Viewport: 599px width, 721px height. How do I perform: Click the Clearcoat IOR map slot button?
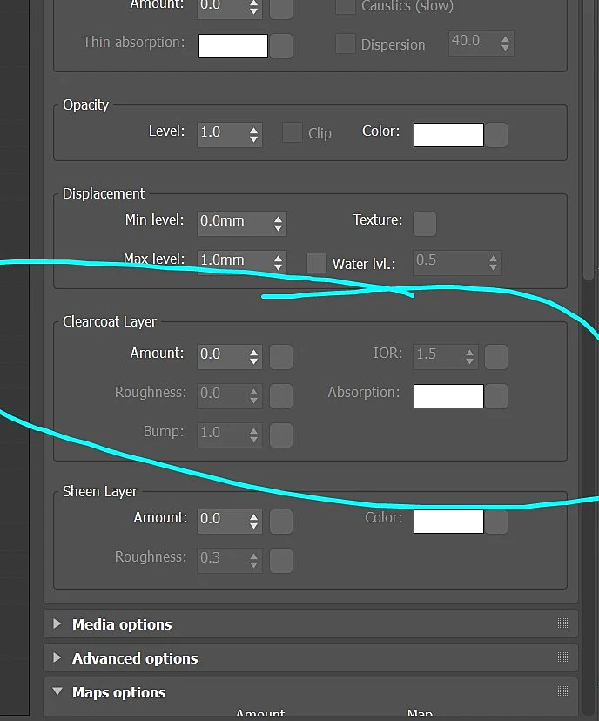point(496,357)
